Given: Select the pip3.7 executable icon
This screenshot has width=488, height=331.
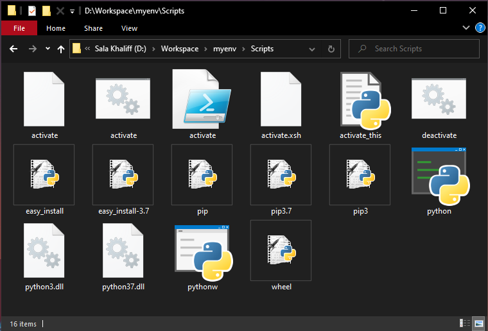Looking at the screenshot, I should [x=281, y=174].
